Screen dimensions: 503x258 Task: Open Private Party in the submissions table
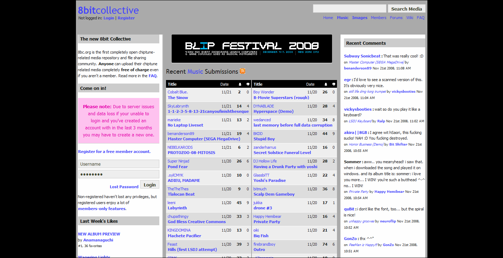pyautogui.click(x=267, y=222)
